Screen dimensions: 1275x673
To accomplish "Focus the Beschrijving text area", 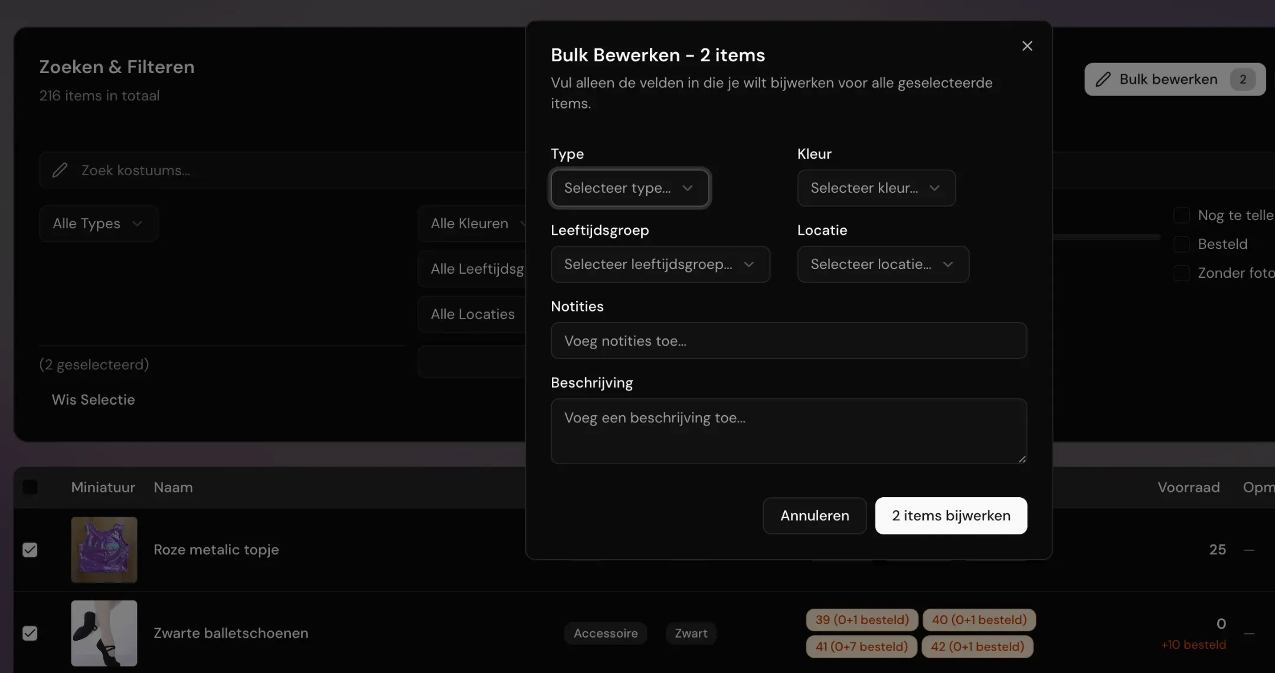I will pos(789,431).
